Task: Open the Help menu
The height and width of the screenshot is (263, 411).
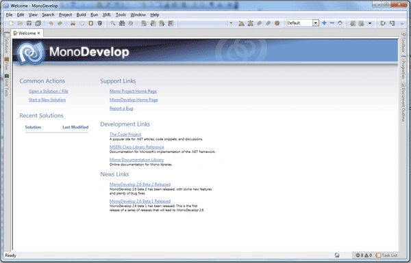Action: click(155, 15)
